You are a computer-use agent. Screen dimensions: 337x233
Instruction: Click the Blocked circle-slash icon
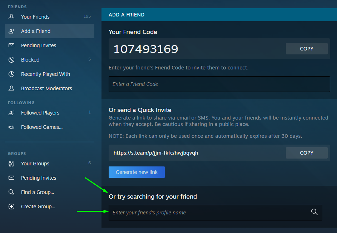point(11,60)
